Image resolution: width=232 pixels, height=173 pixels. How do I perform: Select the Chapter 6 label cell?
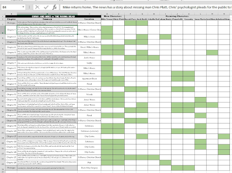click(11, 58)
